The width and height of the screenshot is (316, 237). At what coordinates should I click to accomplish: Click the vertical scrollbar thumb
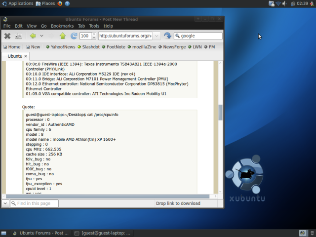tap(220, 113)
